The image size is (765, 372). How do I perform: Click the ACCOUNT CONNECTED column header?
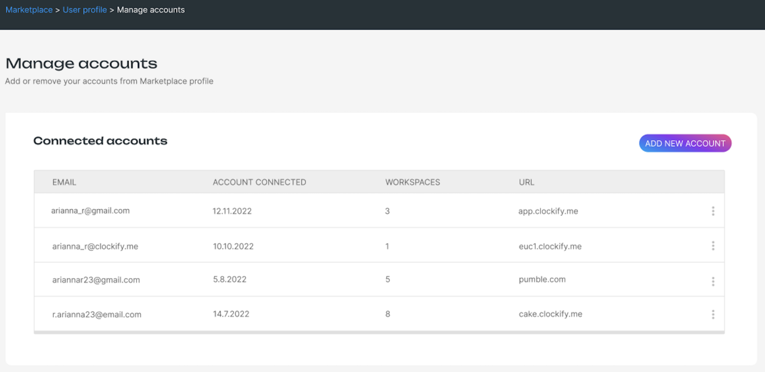(x=259, y=182)
